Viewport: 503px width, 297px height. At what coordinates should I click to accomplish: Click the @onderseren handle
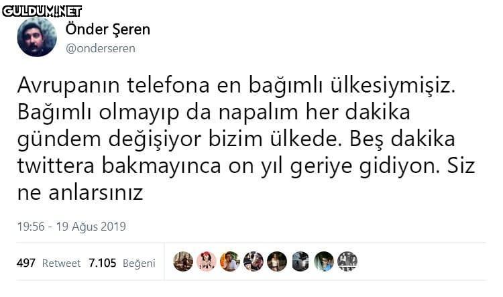tap(101, 48)
